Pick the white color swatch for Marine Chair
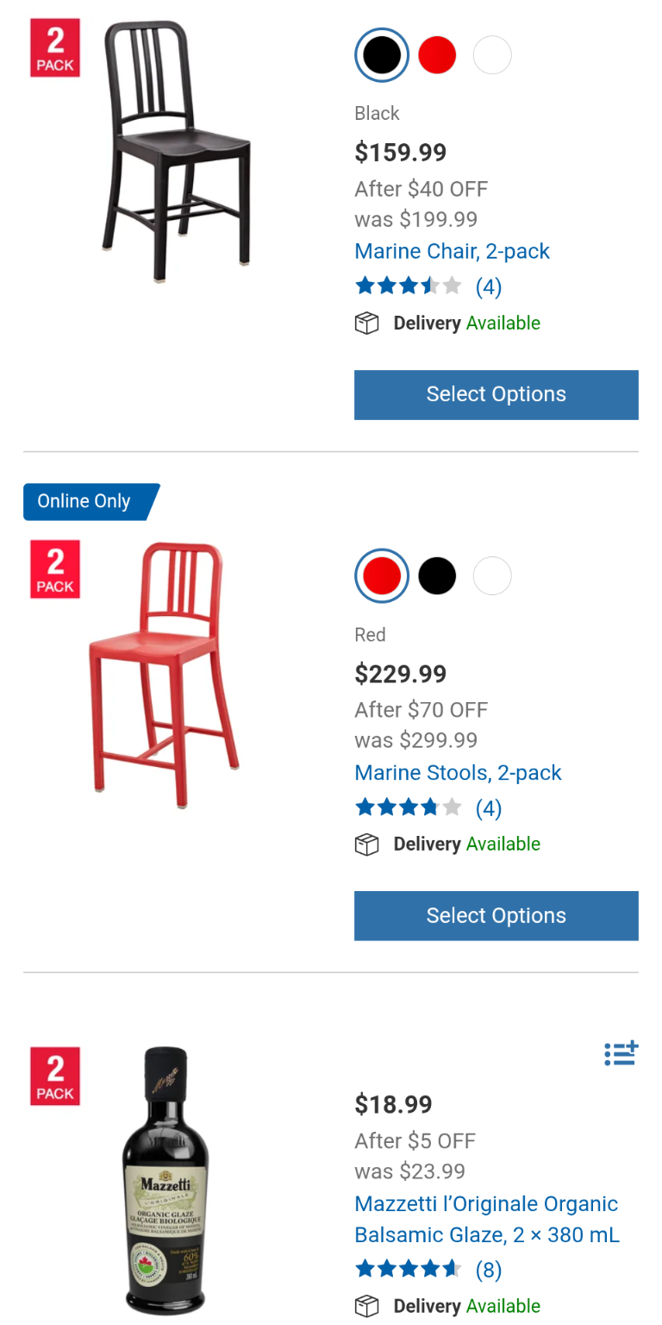Screen dimensions: 662x1325 [x=492, y=56]
